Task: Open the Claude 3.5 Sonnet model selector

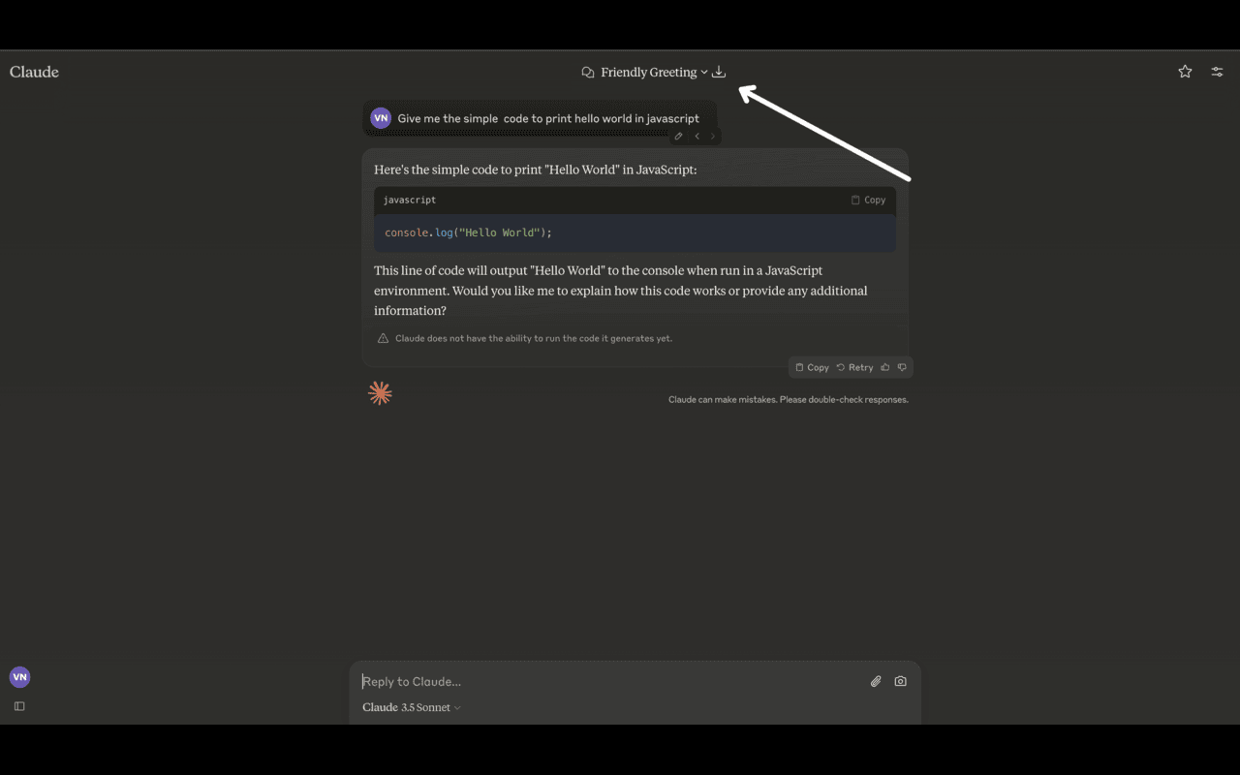Action: tap(412, 707)
